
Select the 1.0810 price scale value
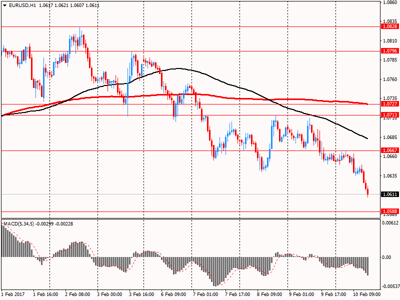(x=390, y=40)
